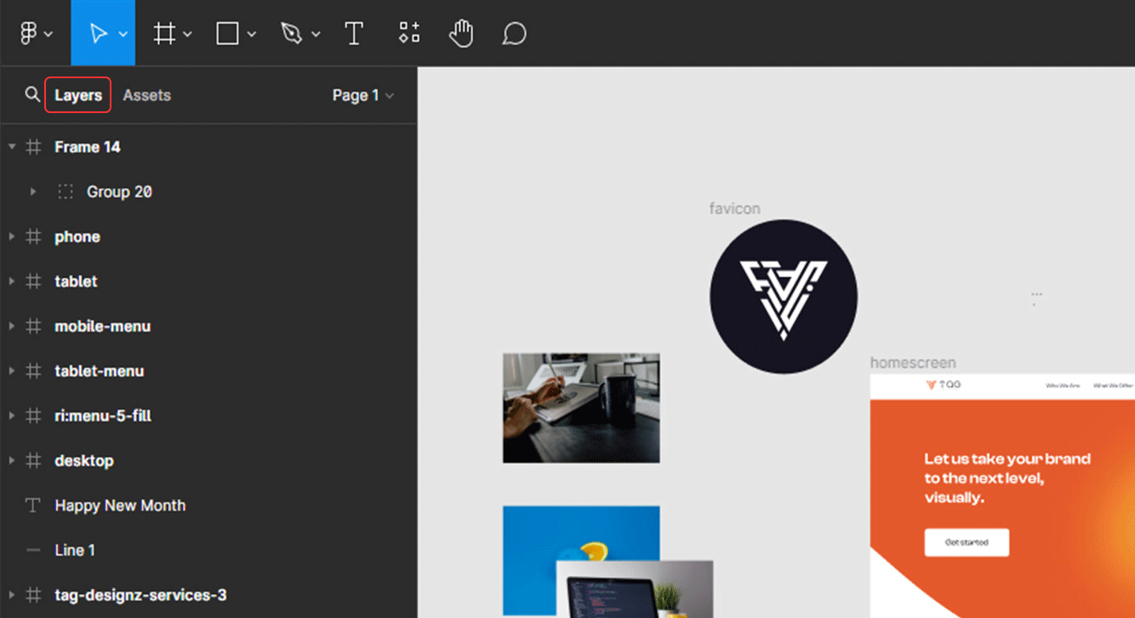
Task: Select the Frame tool
Action: pos(163,33)
